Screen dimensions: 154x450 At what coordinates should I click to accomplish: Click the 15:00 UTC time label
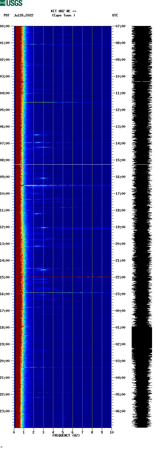tap(121, 160)
